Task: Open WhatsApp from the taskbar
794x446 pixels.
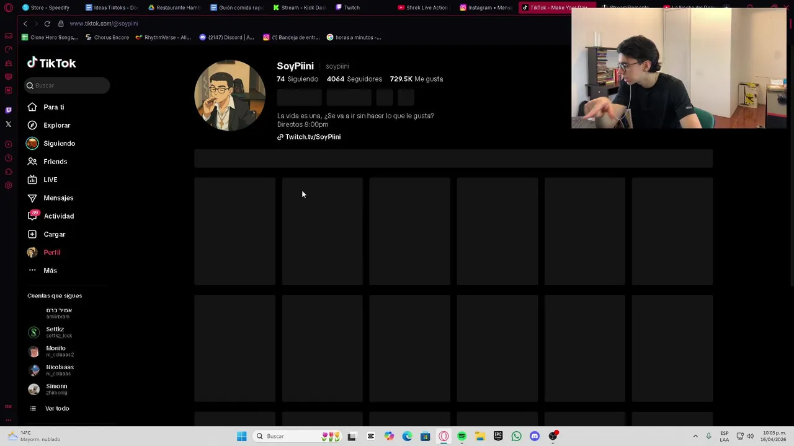Action: tap(516, 436)
